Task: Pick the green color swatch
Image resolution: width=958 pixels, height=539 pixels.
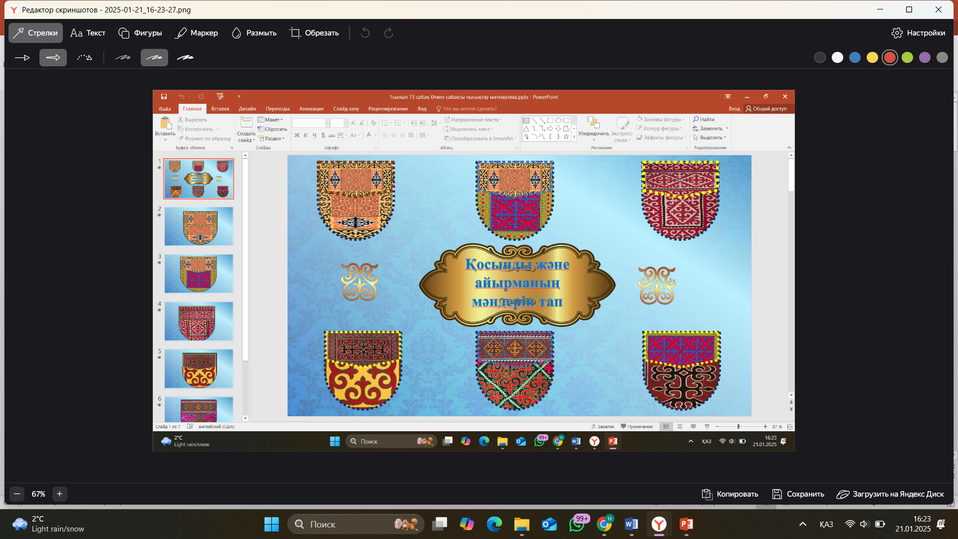Action: [x=907, y=58]
